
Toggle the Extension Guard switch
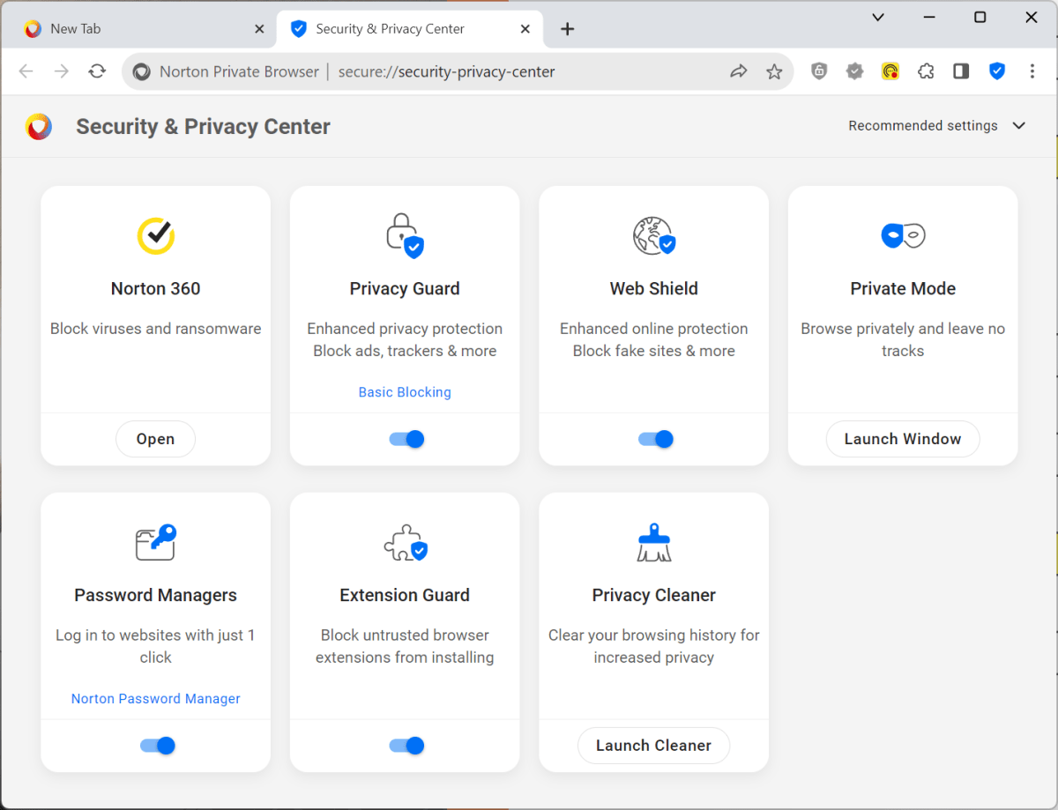[406, 746]
